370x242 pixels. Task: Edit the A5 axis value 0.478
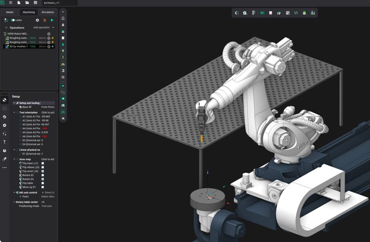tap(44, 132)
